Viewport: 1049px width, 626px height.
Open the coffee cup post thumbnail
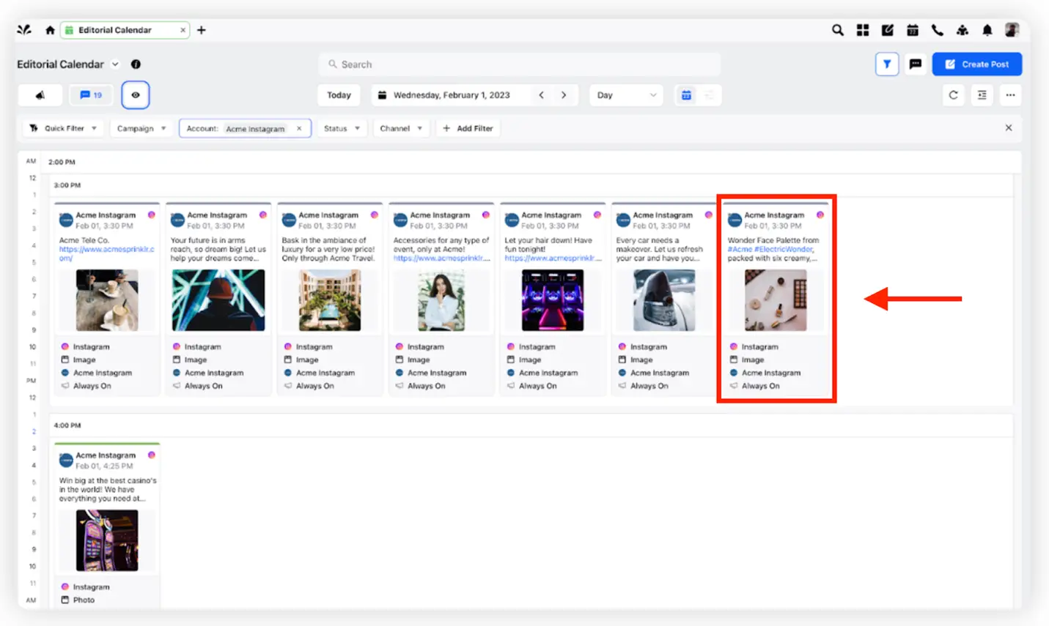tap(107, 300)
